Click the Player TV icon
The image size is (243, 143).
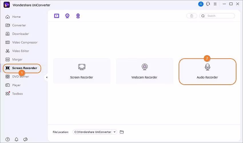(7, 85)
